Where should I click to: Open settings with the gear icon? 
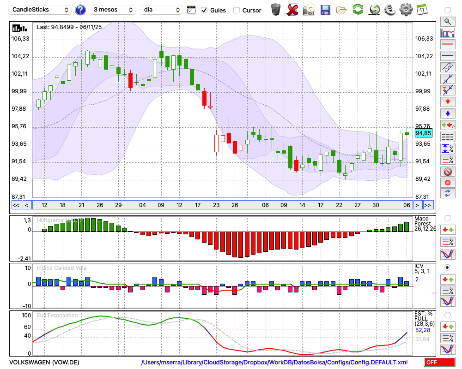coord(406,10)
